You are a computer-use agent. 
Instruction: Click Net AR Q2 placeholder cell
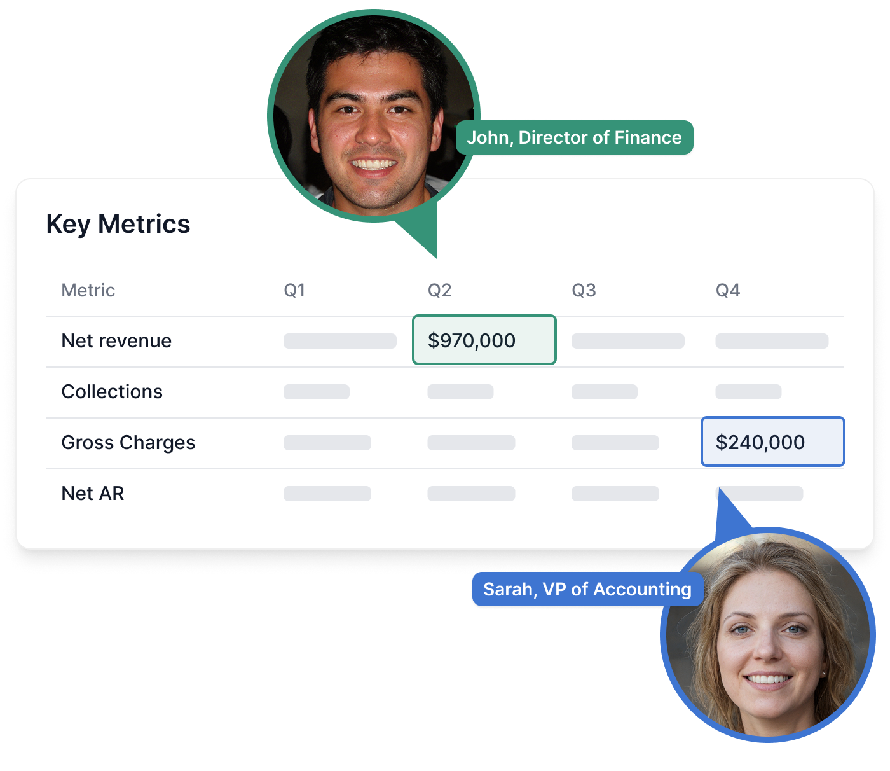[x=471, y=494]
